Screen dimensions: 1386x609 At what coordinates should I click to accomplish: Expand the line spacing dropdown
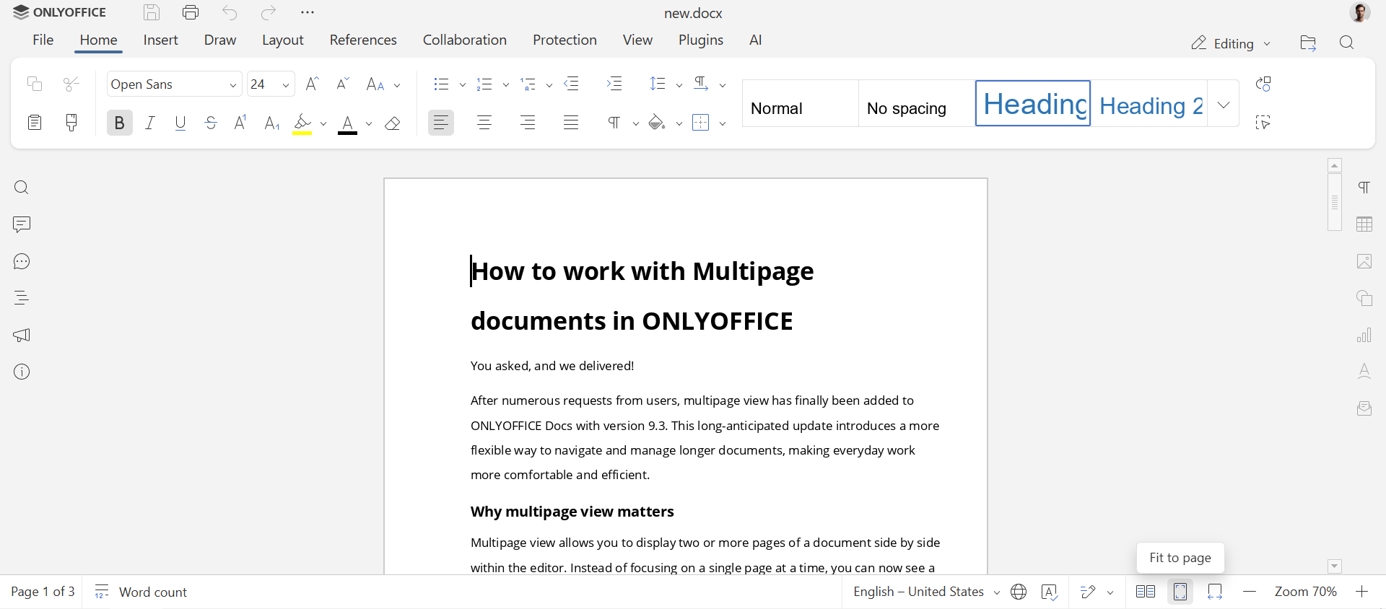679,85
